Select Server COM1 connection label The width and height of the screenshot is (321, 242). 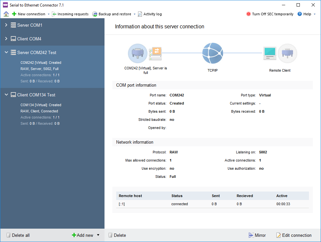pyautogui.click(x=30, y=25)
